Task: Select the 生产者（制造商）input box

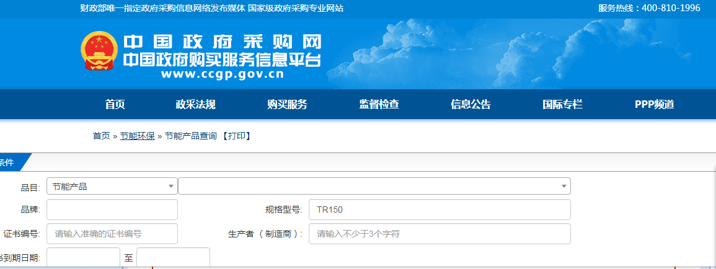Action: [x=439, y=234]
